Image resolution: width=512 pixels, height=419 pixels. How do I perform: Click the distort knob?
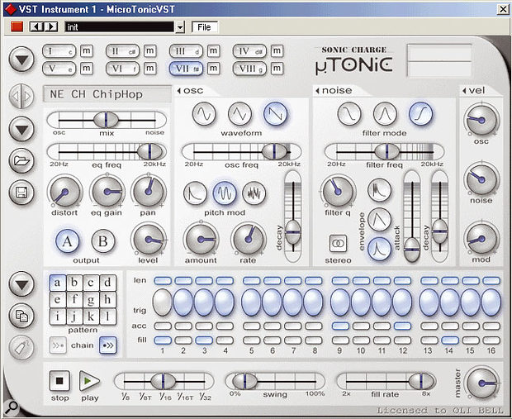(x=64, y=192)
